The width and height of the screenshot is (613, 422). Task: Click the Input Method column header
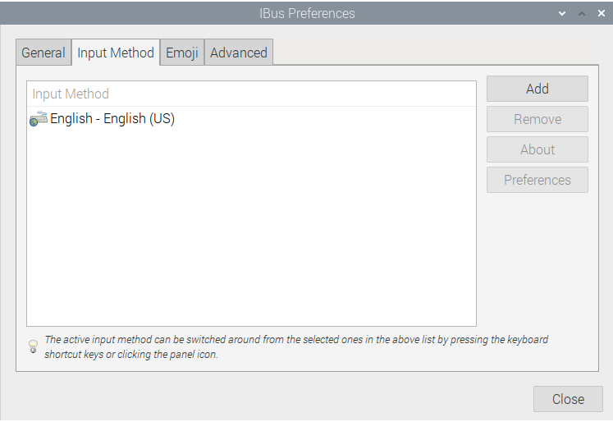(251, 94)
